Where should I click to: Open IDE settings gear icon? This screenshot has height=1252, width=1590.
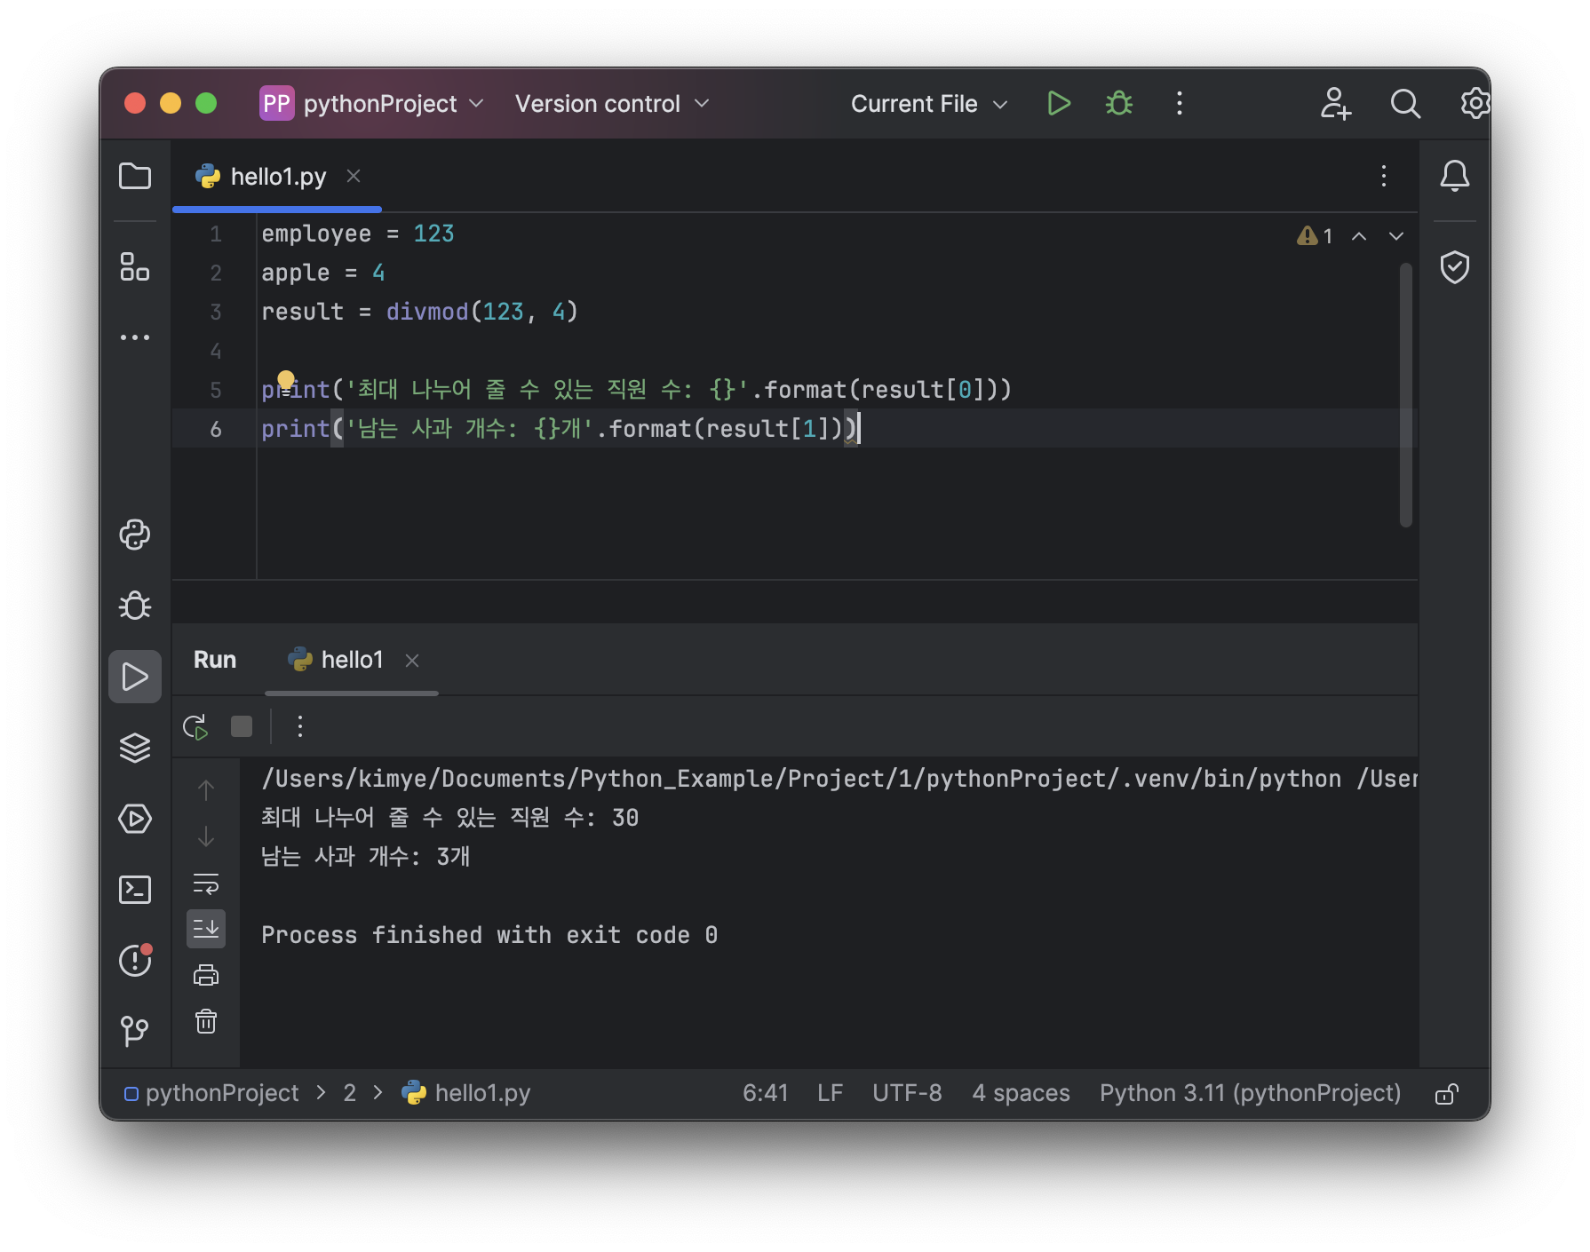coord(1475,104)
